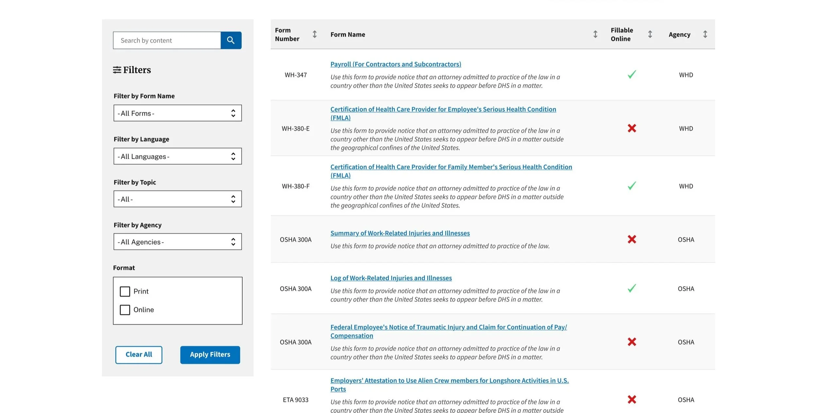This screenshot has width=817, height=413.
Task: Sort by Fillable Online column arrows
Action: pos(650,34)
